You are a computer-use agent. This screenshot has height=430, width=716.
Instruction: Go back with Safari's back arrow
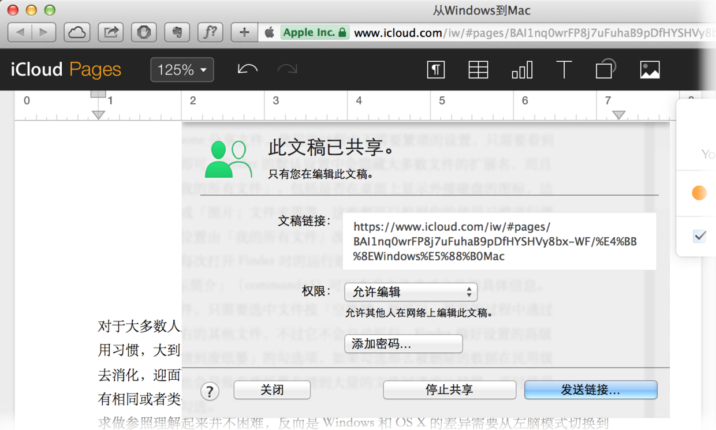[20, 33]
